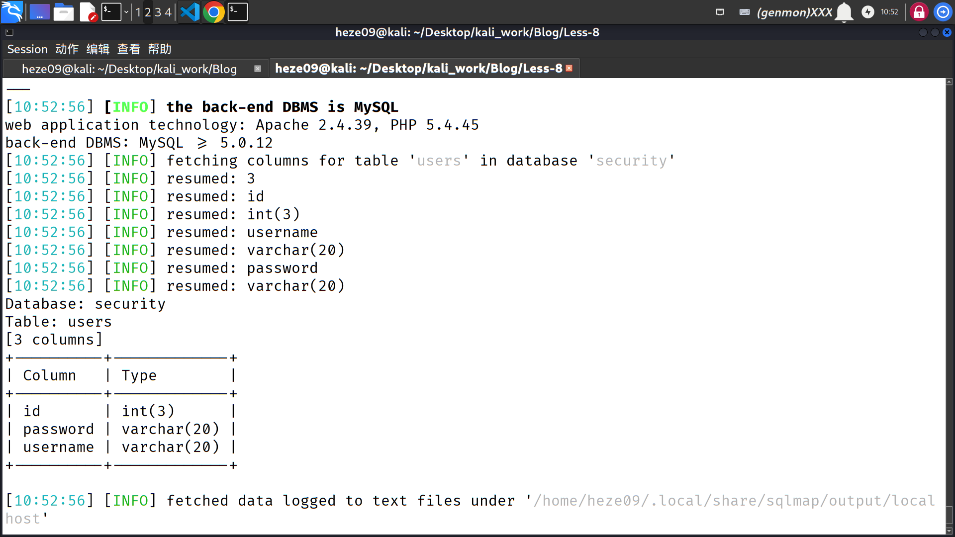The height and width of the screenshot is (537, 955).
Task: Click the blue log out arrow icon
Action: (x=943, y=12)
